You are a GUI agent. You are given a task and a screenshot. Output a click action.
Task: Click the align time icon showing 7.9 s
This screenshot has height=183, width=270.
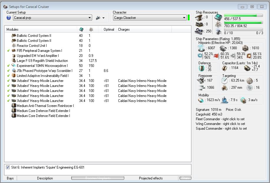(224, 100)
